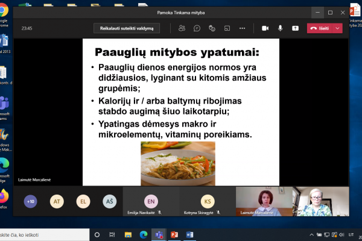This screenshot has width=362, height=241.
Task: Open the Word 2013 desktop shortcut
Action: pos(5,44)
